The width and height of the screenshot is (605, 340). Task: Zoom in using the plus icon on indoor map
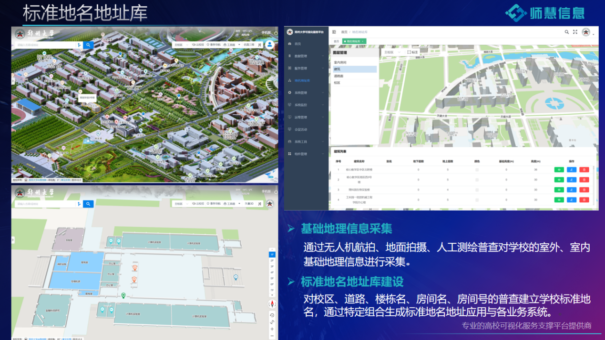272,329
